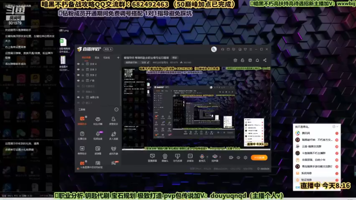Select the 文本 2 source row
Screen dimensions: 356x200
point(97,75)
